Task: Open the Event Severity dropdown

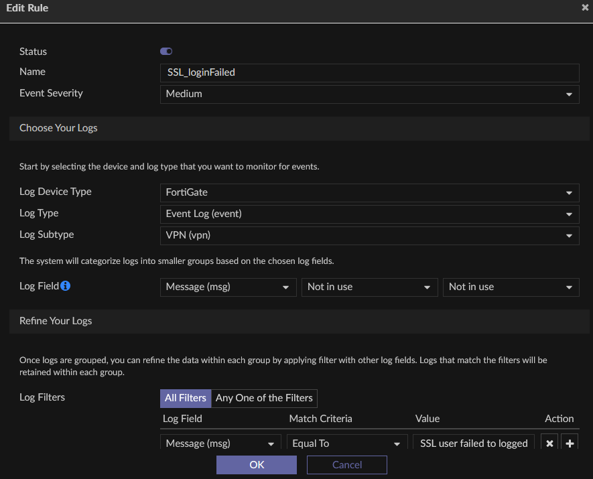Action: [x=369, y=94]
